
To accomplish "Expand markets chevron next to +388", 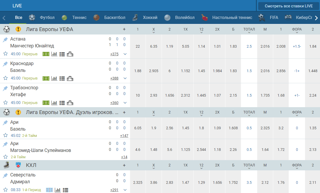I will pos(125,78).
